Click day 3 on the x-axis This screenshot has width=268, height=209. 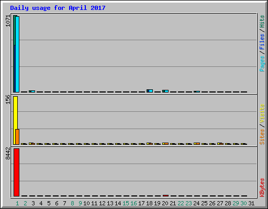click(33, 203)
